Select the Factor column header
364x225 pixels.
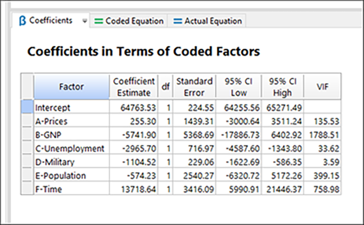pyautogui.click(x=71, y=86)
